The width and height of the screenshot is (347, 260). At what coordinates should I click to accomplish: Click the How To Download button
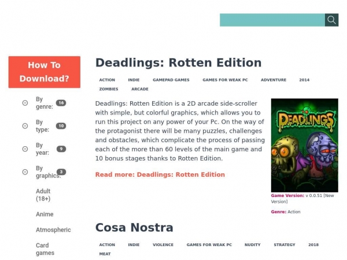pos(45,72)
